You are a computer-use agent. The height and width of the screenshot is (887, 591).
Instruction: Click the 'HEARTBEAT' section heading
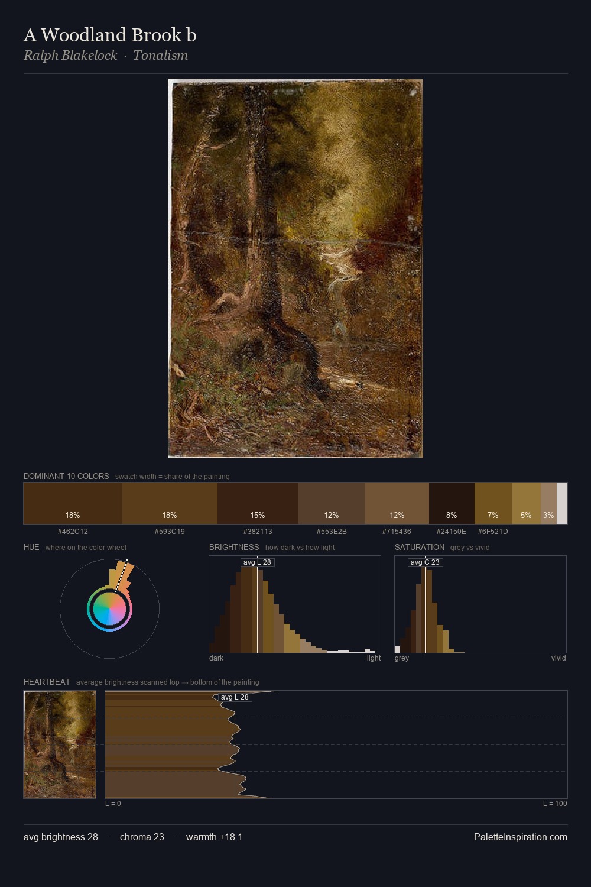click(x=47, y=682)
